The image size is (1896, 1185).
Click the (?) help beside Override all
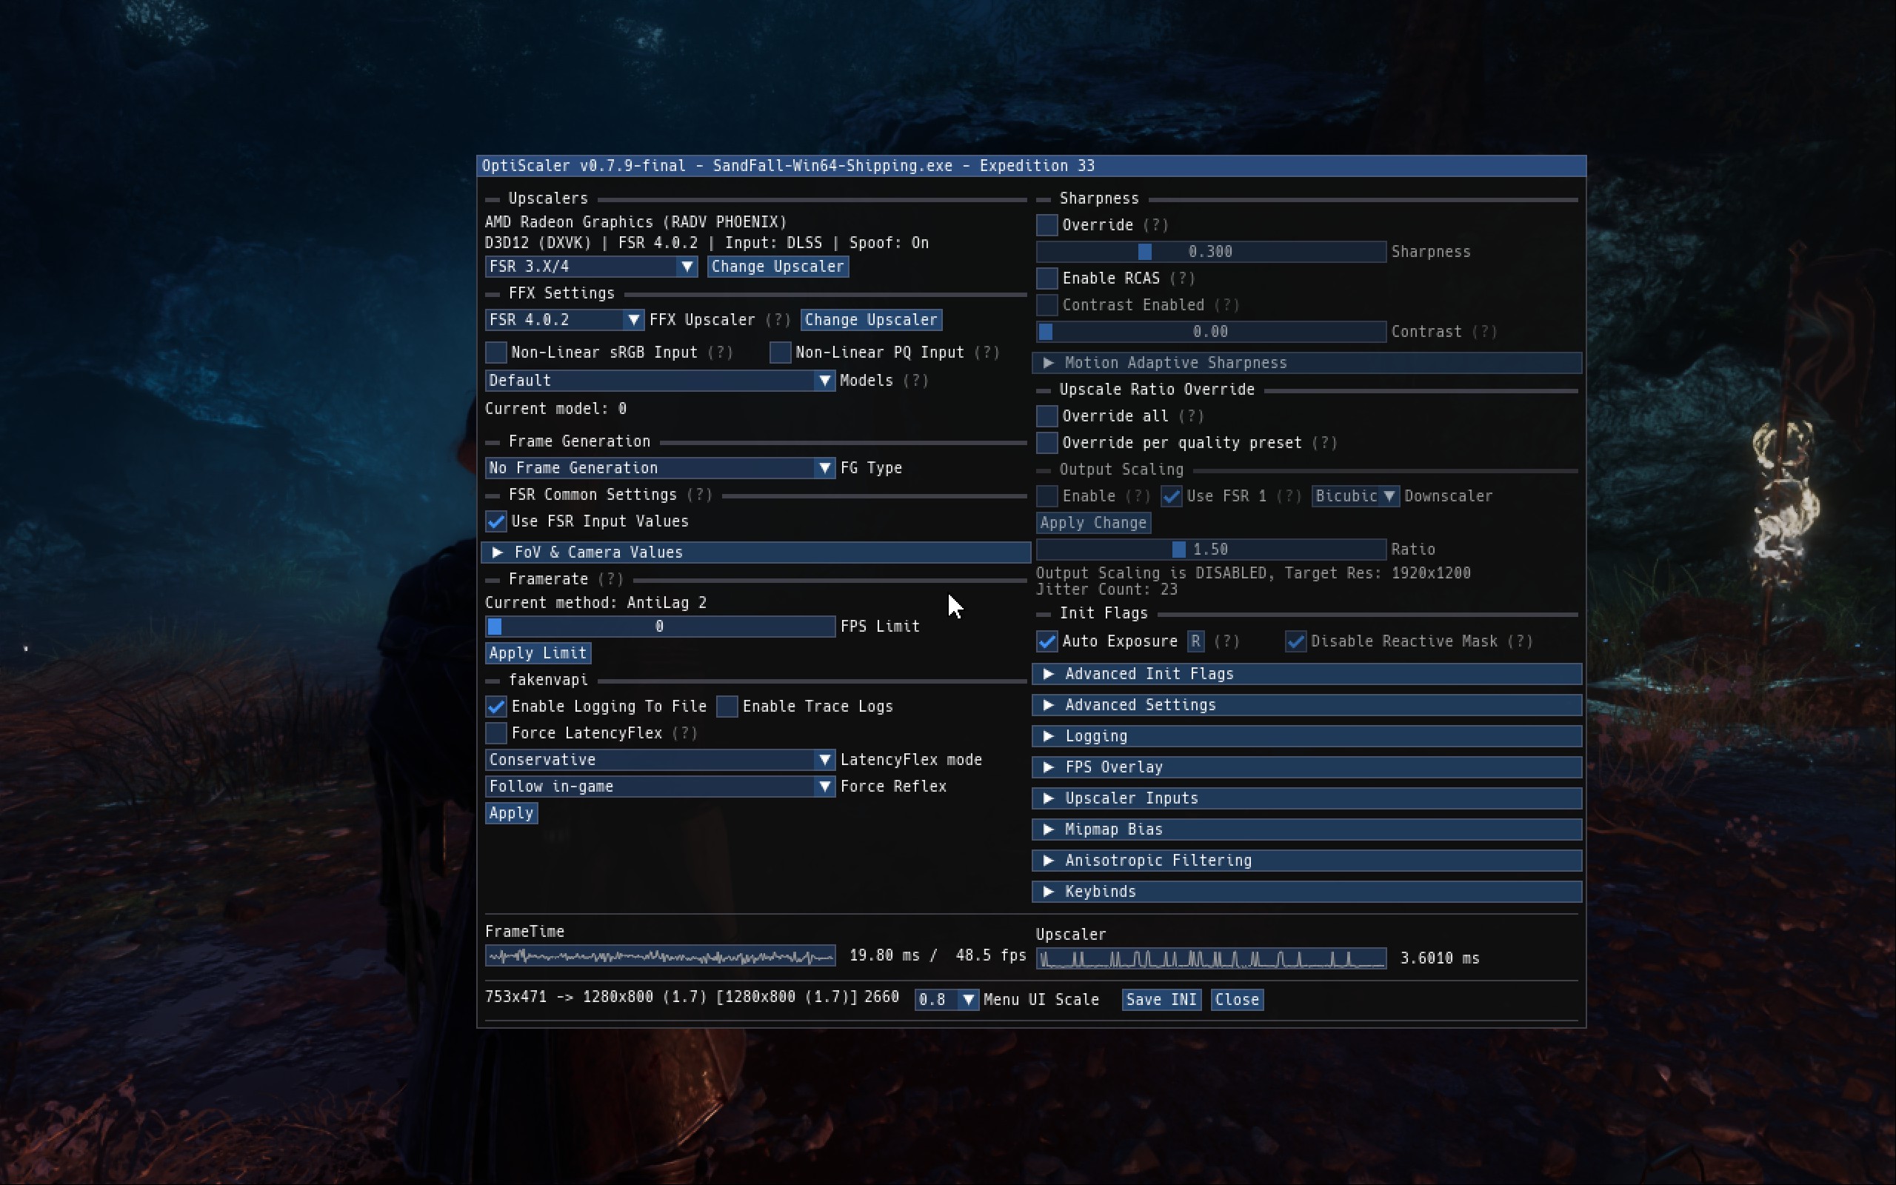[x=1191, y=416]
